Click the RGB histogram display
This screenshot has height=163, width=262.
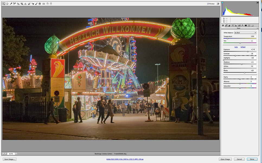(240, 9)
